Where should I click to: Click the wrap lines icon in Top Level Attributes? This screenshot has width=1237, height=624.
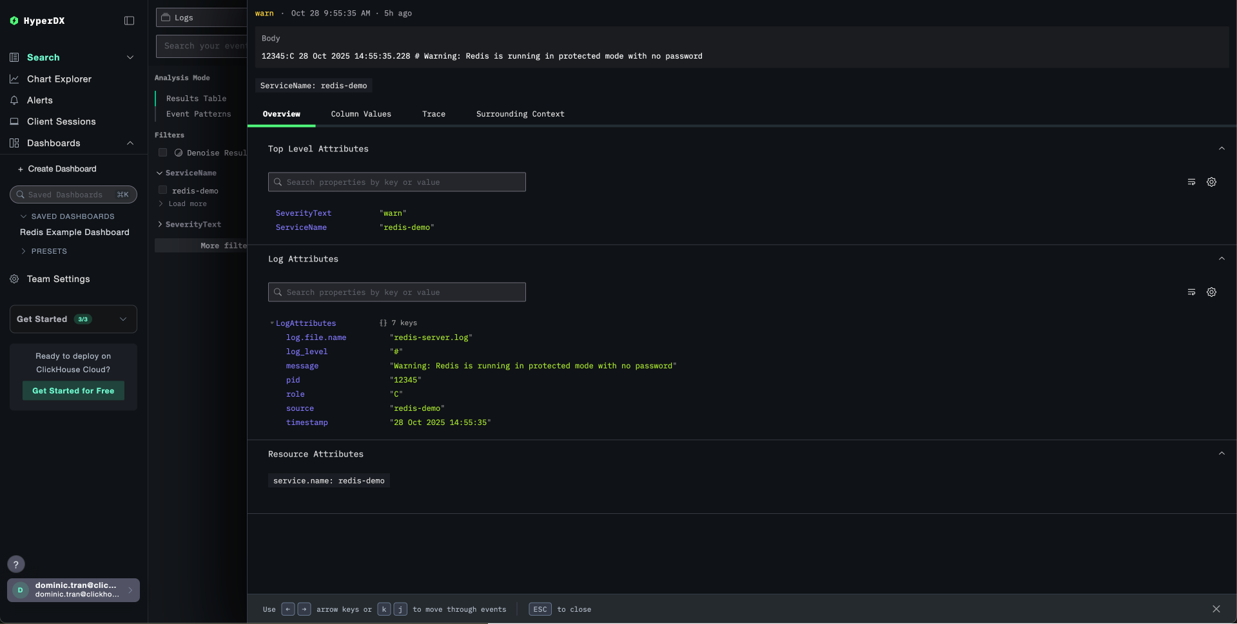pos(1191,182)
